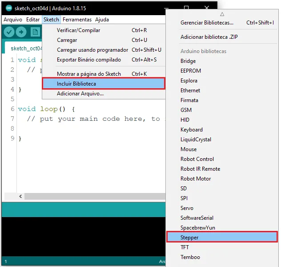Open the Editar menu
This screenshot has width=281, height=267.
33,20
